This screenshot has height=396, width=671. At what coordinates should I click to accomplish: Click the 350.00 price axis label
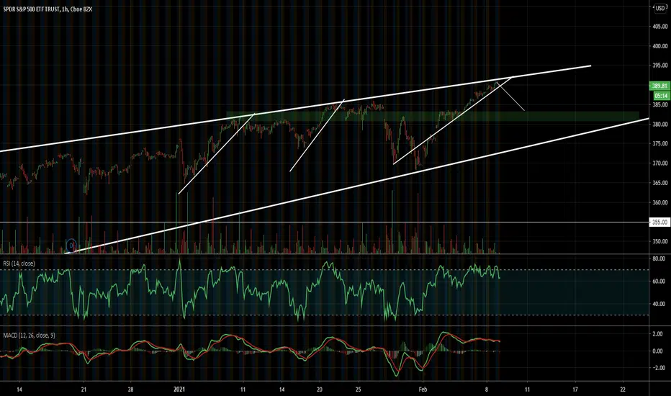point(660,241)
